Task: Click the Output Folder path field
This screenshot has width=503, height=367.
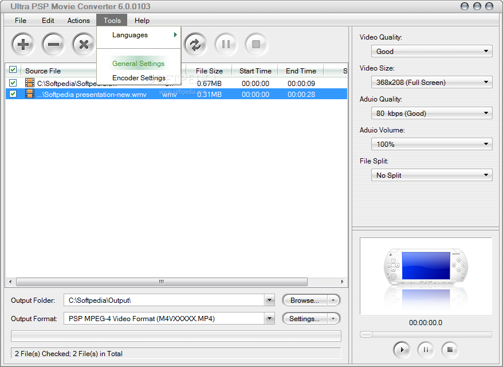Action: 164,300
